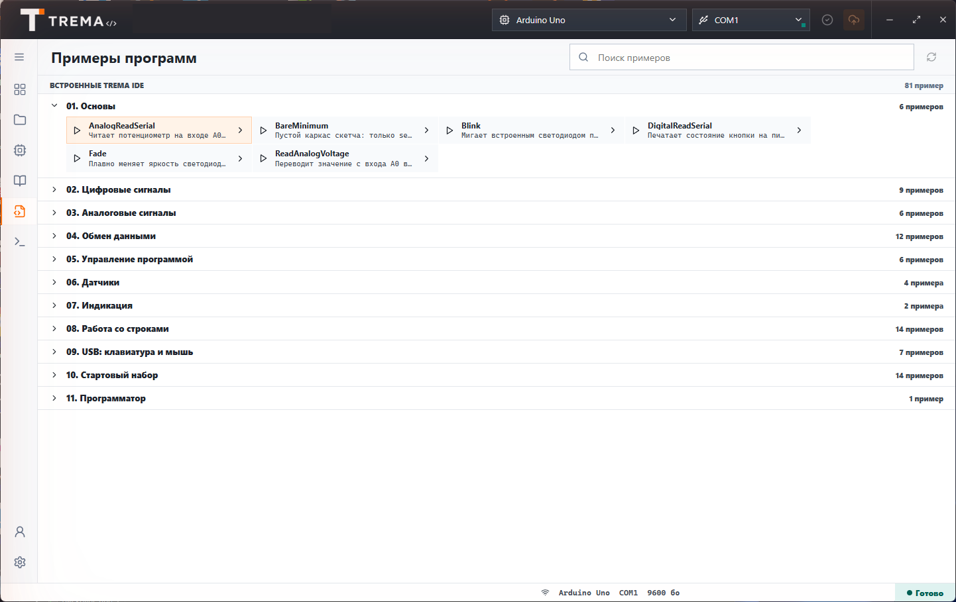Image resolution: width=956 pixels, height=602 pixels.
Task: Run the Blink example play button
Action: [449, 130]
